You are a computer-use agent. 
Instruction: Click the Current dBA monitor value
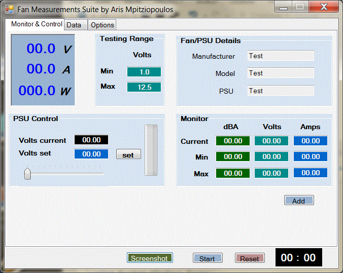coord(233,141)
